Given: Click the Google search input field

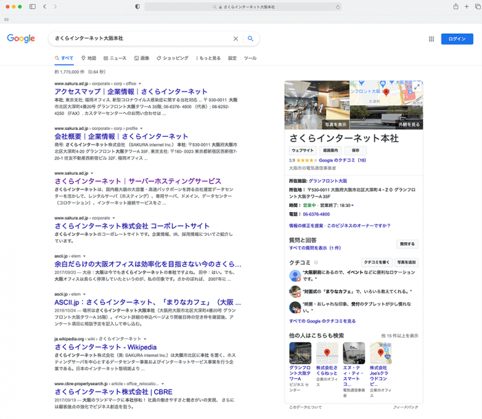Looking at the screenshot, I should click(x=141, y=39).
